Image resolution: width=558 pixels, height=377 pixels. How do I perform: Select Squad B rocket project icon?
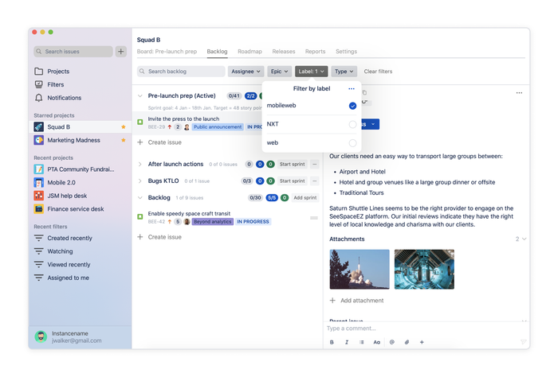39,126
